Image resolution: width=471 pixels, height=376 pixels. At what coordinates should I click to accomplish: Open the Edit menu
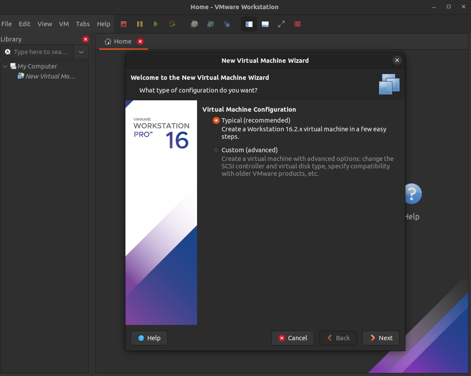24,24
